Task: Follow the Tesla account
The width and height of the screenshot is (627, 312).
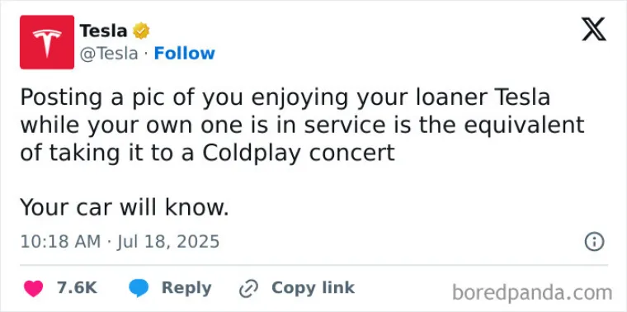Action: tap(184, 53)
